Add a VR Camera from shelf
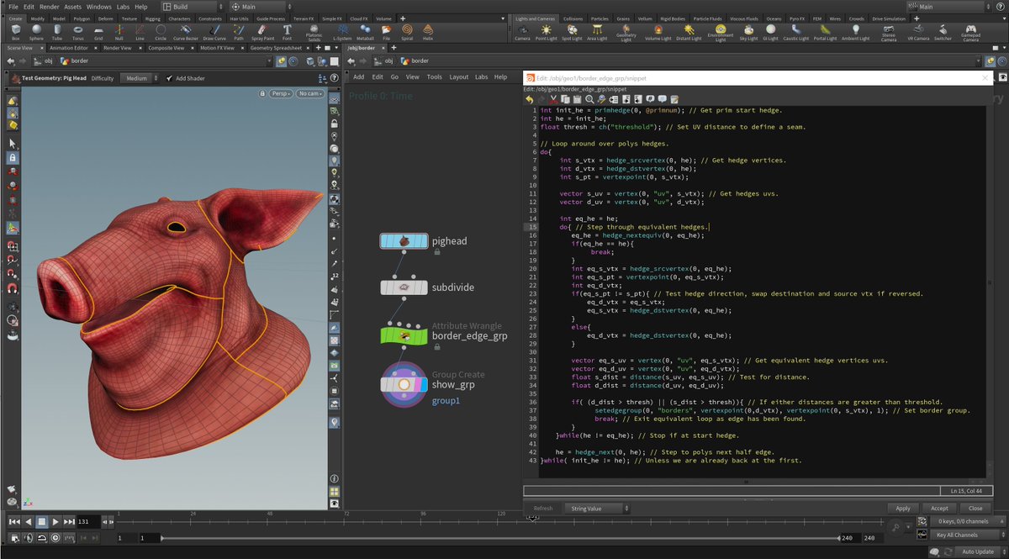 (x=920, y=32)
